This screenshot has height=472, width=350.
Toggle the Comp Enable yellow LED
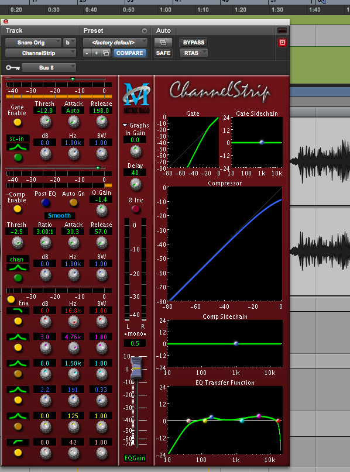(18, 209)
